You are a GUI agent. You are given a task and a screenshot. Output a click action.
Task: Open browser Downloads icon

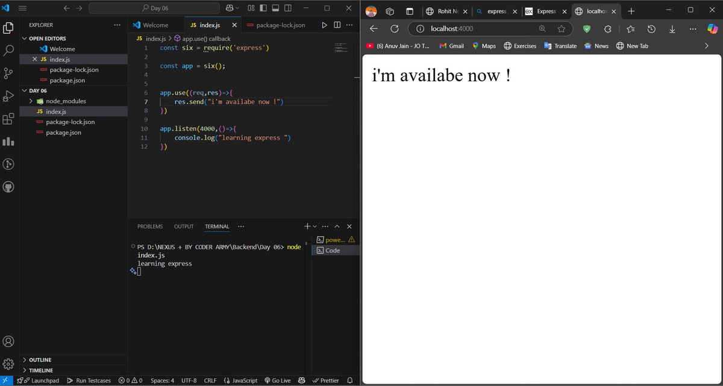[672, 29]
